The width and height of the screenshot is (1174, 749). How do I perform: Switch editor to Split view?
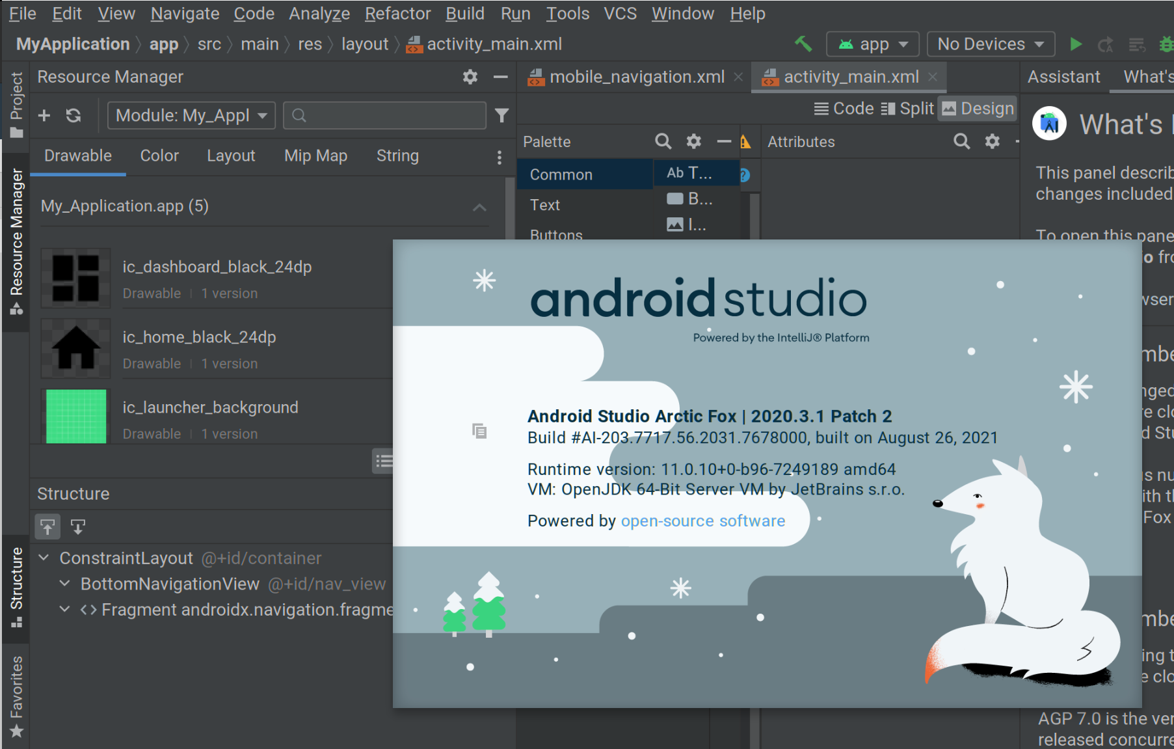[907, 109]
